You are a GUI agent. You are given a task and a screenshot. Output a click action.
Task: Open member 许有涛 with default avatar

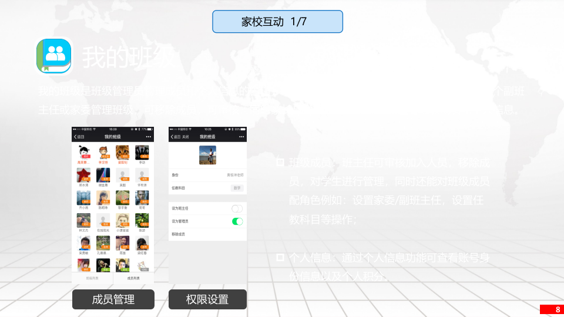142,175
